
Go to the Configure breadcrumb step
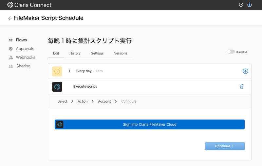coord(129,101)
